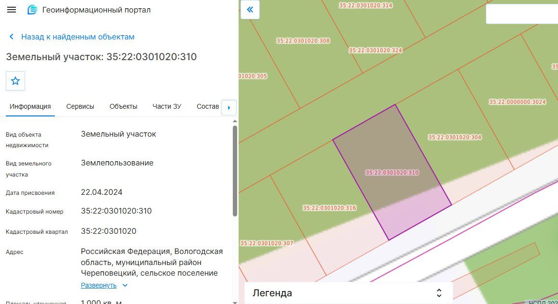
Task: Click heading Земельный участок: 35:22:0301020:310
Action: pos(101,57)
